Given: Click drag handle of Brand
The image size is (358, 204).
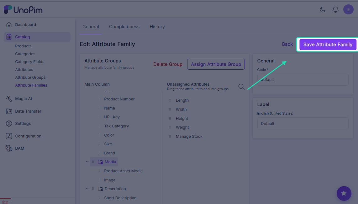Looking at the screenshot, I should click(100, 153).
